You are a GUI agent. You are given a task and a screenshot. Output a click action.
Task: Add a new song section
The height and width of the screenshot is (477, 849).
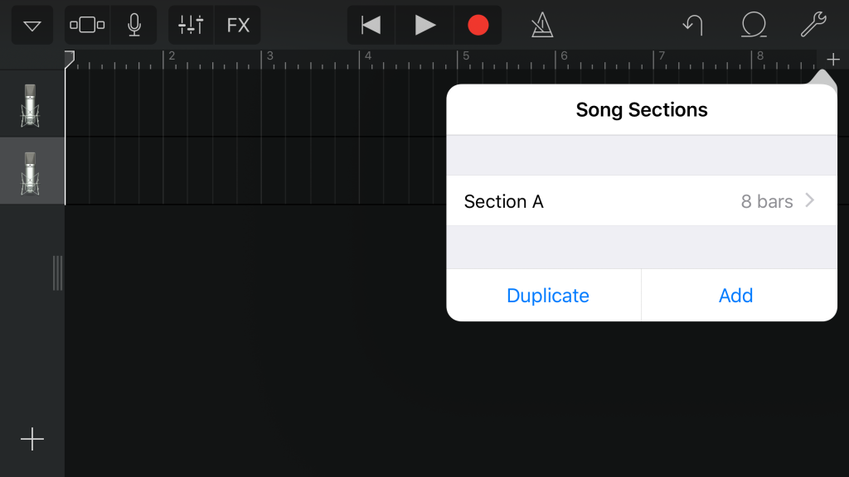pyautogui.click(x=735, y=296)
